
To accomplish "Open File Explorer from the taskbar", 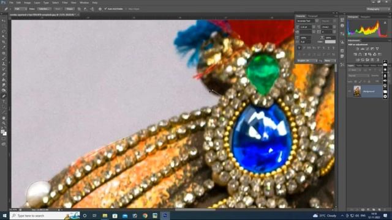I will (x=105, y=216).
